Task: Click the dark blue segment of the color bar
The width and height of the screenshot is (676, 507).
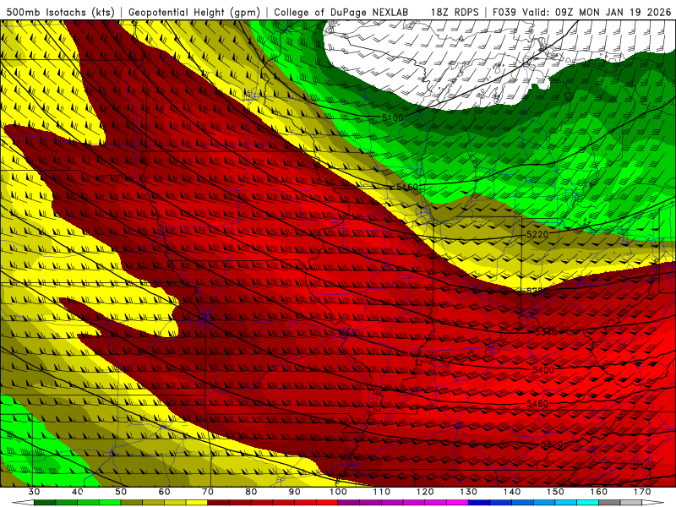Action: tap(479, 503)
